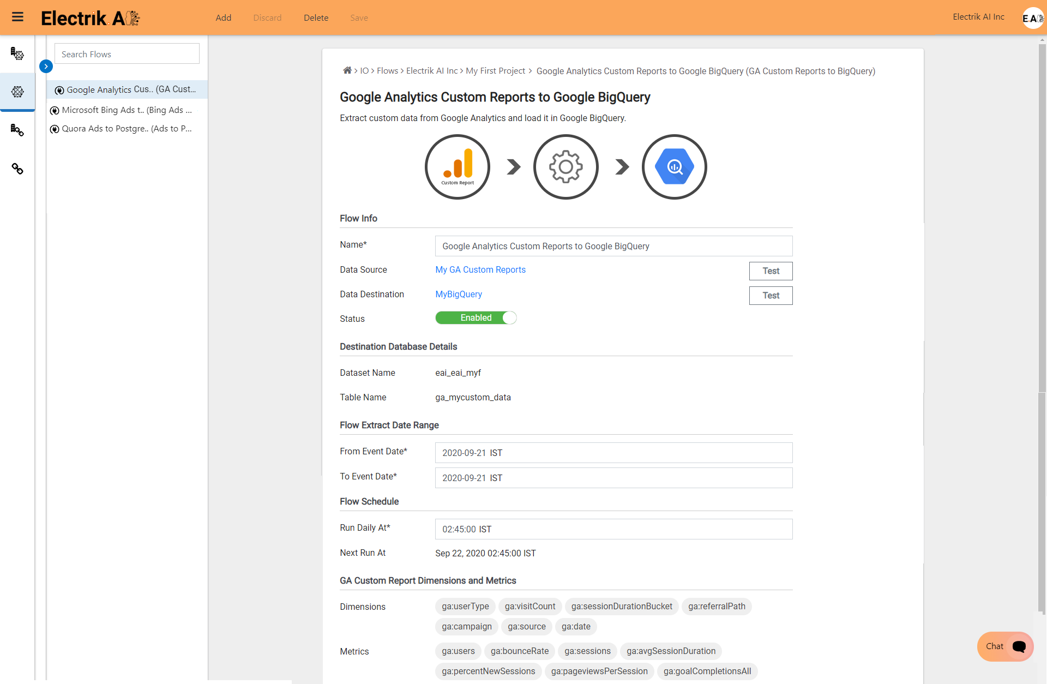Open the chat bubble in the bottom right corner
The image size is (1047, 684).
click(1004, 646)
